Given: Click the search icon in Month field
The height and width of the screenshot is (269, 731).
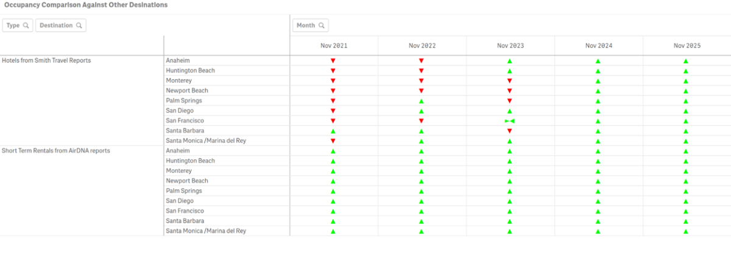Looking at the screenshot, I should coord(321,26).
